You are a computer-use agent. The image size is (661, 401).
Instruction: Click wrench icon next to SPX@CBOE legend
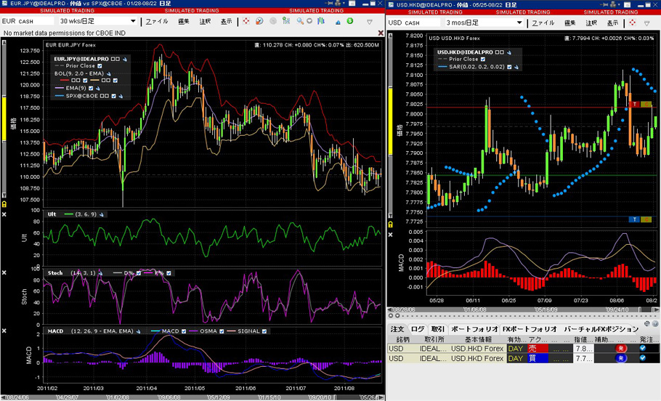[121, 96]
